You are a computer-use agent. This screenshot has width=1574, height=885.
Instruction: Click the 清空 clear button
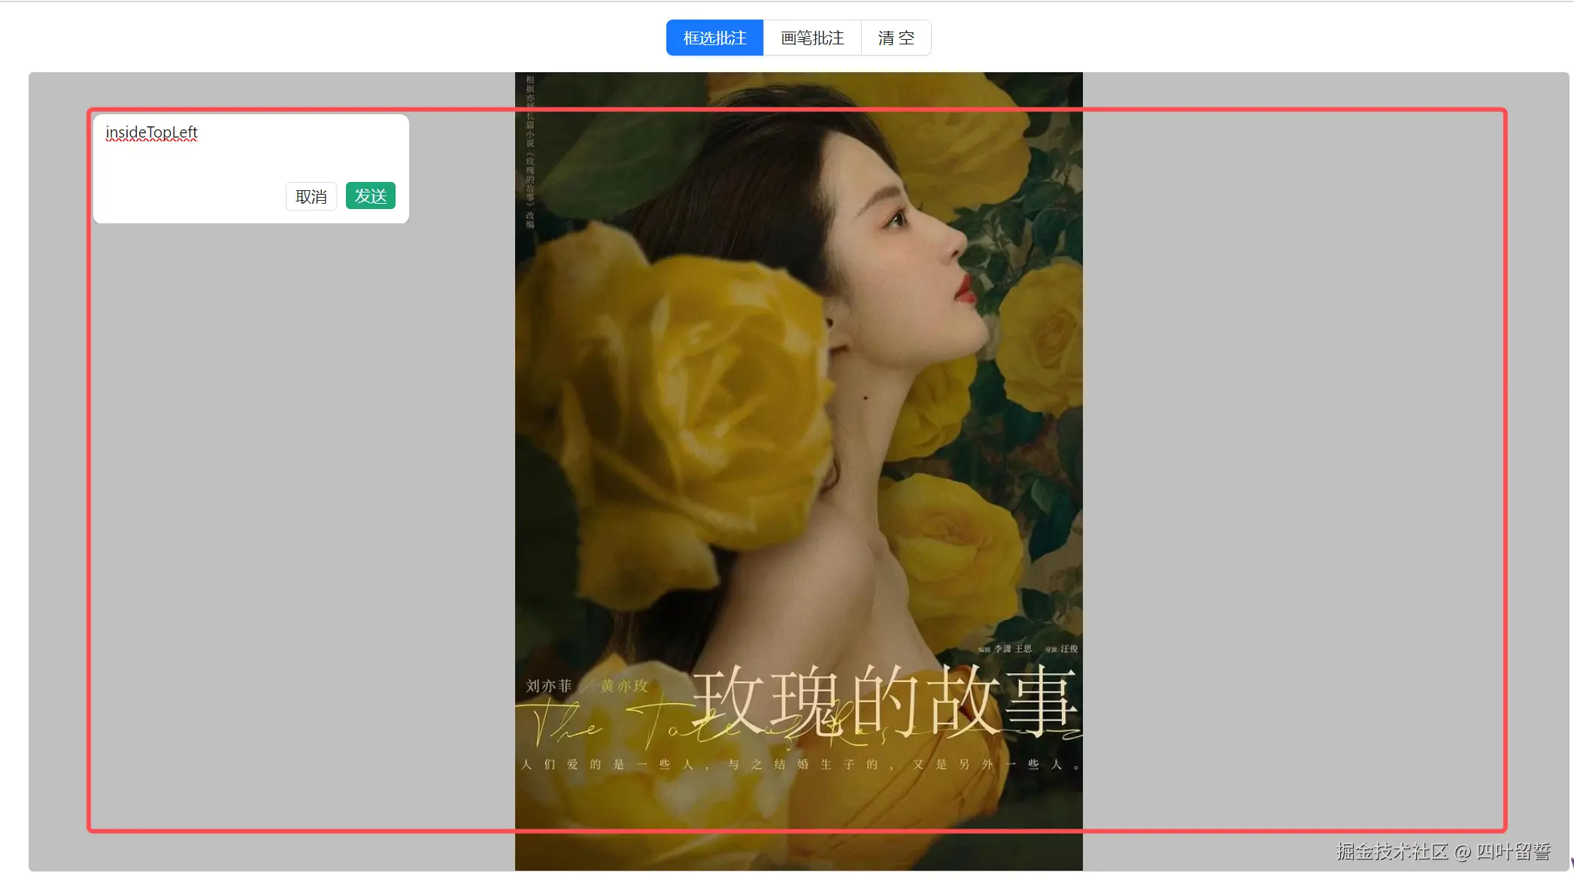[896, 38]
